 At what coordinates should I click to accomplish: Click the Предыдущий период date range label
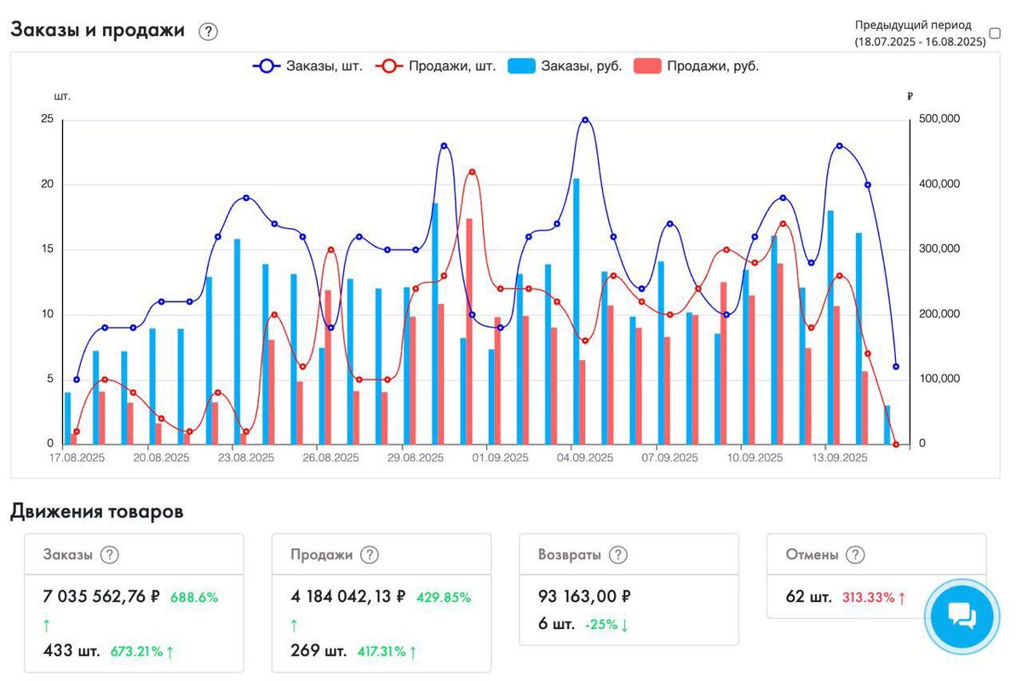click(921, 33)
